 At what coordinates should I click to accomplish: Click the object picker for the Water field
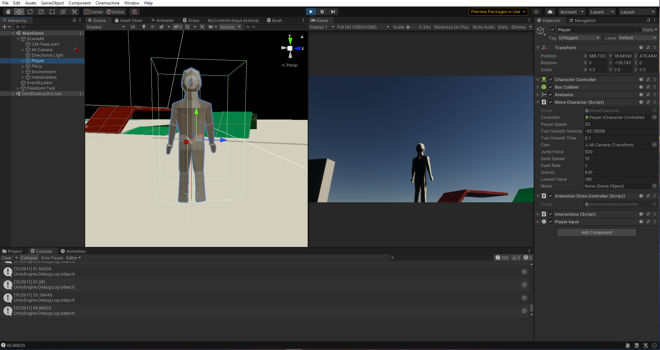coord(655,186)
